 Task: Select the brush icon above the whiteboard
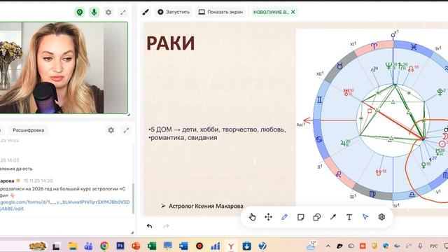[x=146, y=12]
